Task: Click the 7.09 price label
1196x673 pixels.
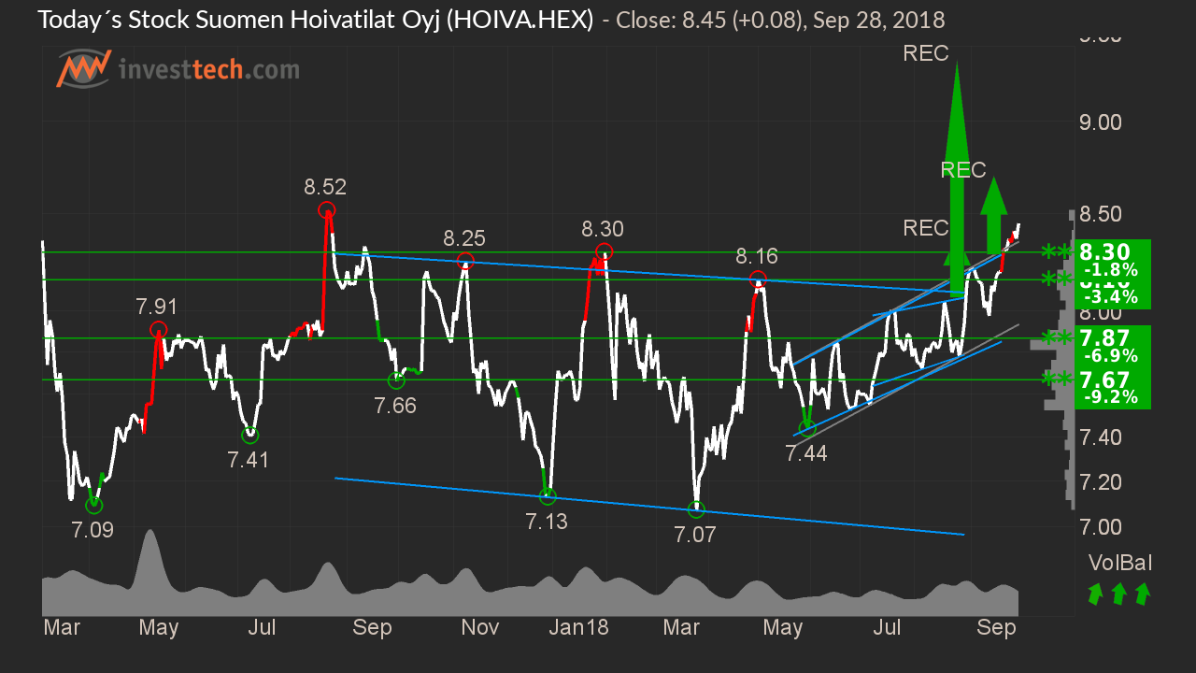Action: click(93, 530)
